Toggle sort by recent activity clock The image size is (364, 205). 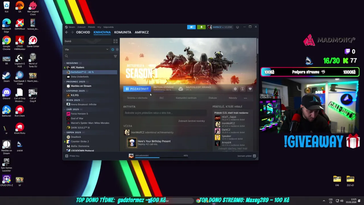(113, 50)
